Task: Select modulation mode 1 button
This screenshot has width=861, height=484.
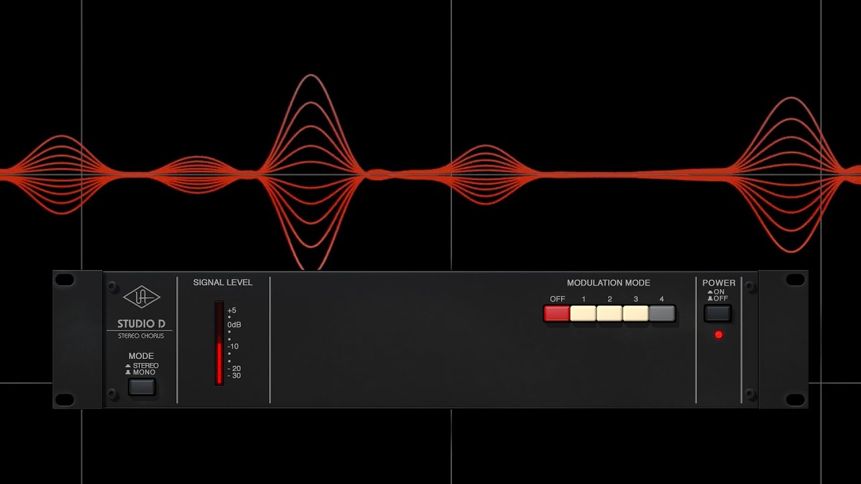Action: pyautogui.click(x=583, y=313)
